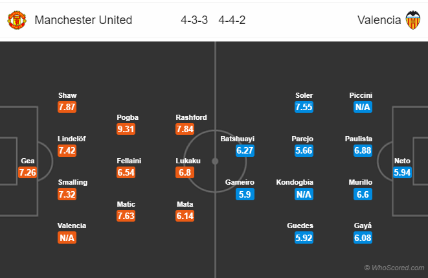Screen dimensions: 428x278
Task: Click Neto's 5.94 goalkeeper rating
Action: coord(402,172)
